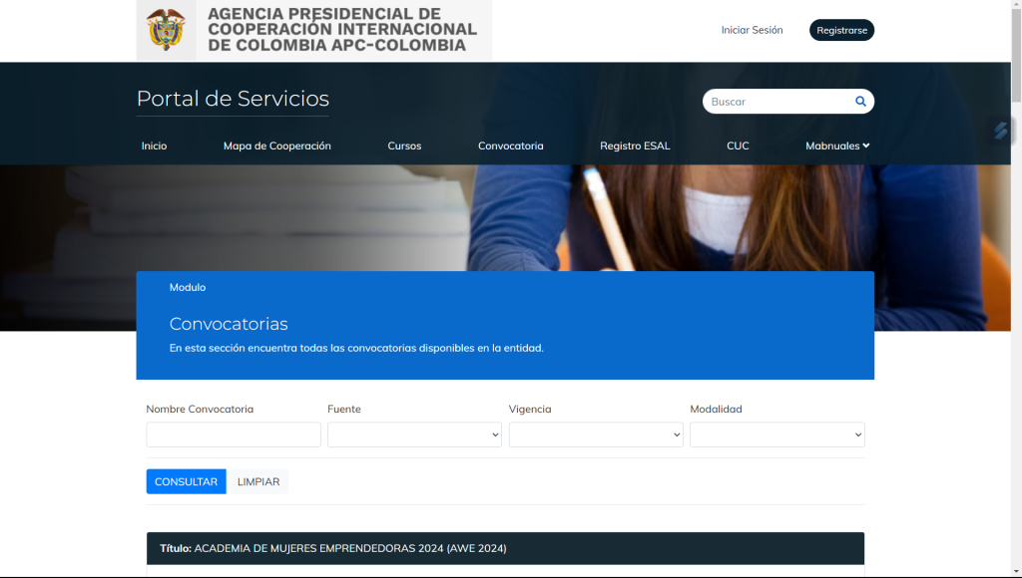The height and width of the screenshot is (578, 1022).
Task: Open the floating side widget icon
Action: pyautogui.click(x=1000, y=131)
